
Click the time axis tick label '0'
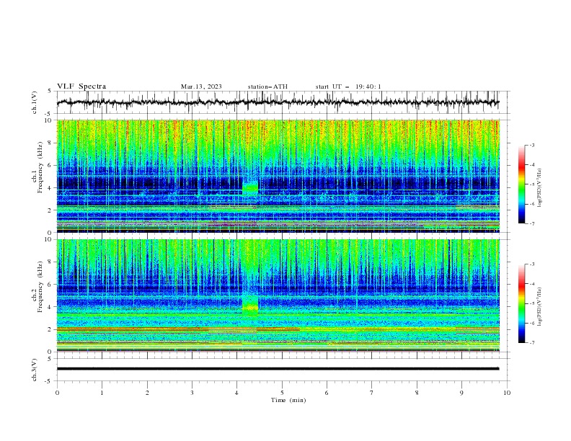pos(57,393)
